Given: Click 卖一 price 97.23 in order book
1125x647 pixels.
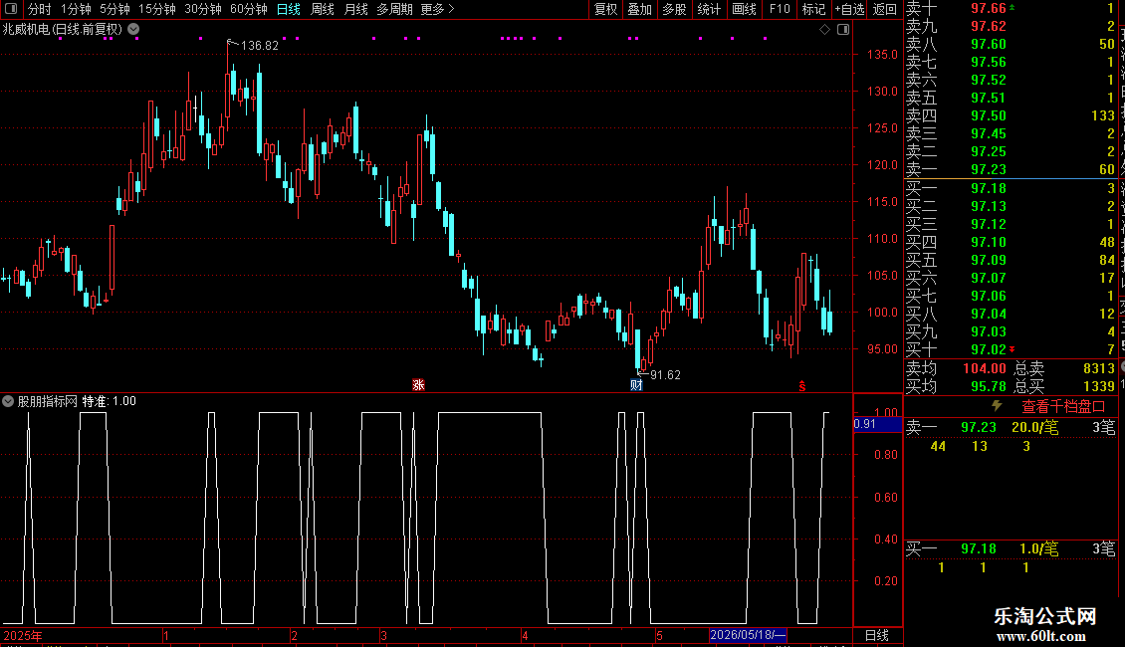Looking at the screenshot, I should coord(988,169).
